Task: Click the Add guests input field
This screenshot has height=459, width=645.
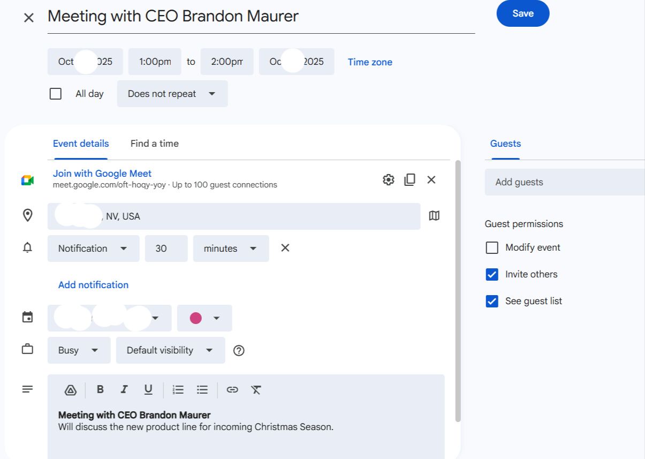Action: click(565, 182)
